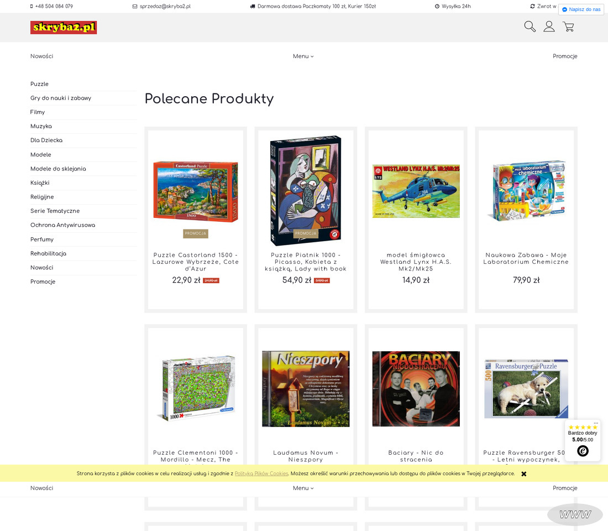Screen dimensions: 608x531
Task: Open the Filmy sidebar category
Action: click(38, 112)
